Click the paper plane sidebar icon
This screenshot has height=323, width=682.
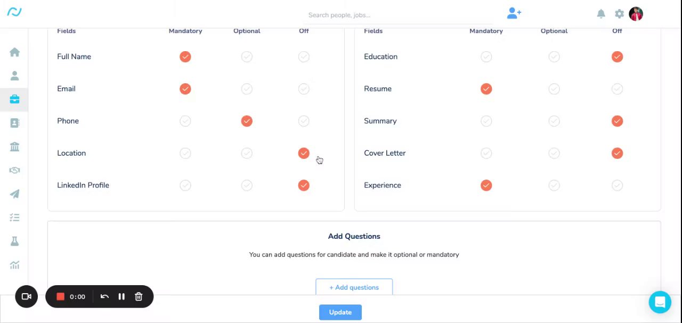click(14, 194)
